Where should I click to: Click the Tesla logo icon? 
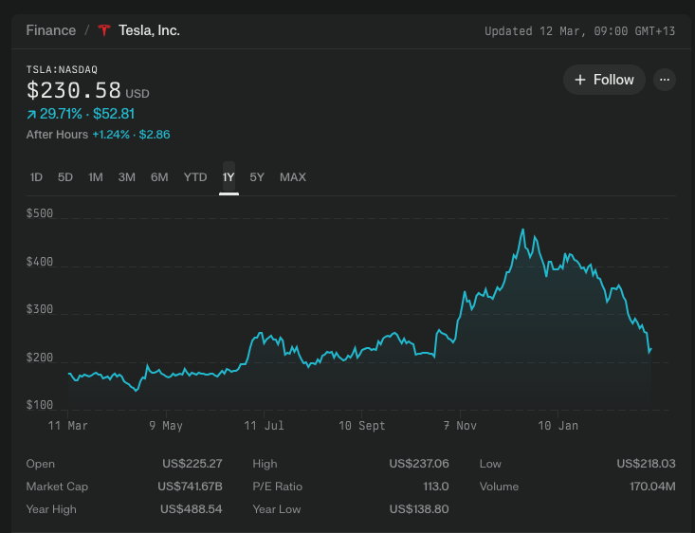coord(104,30)
